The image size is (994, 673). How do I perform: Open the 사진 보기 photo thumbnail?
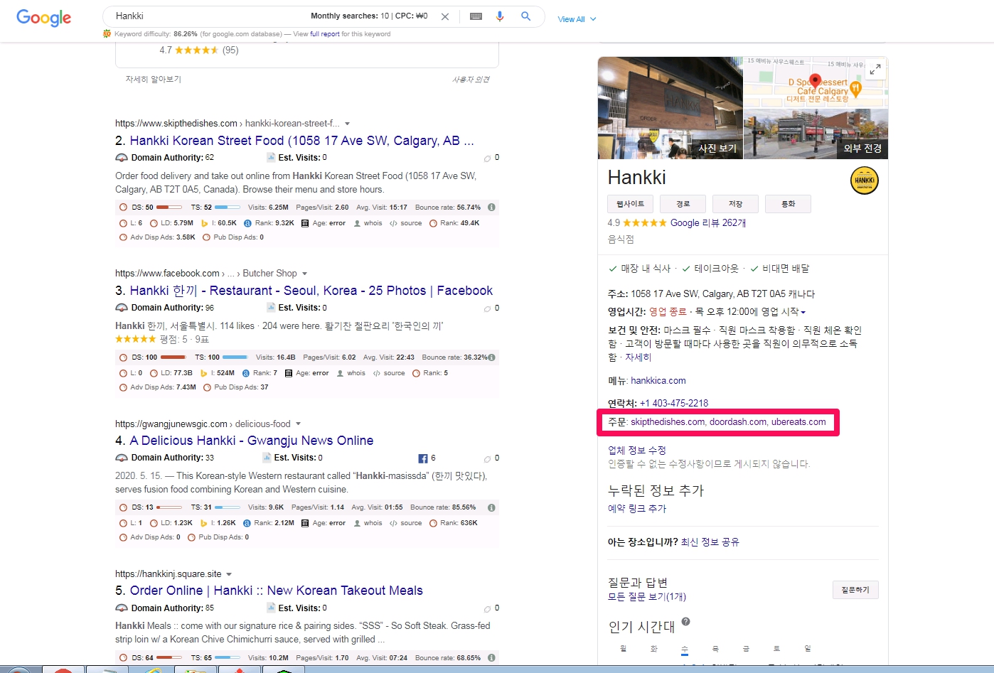(x=670, y=107)
